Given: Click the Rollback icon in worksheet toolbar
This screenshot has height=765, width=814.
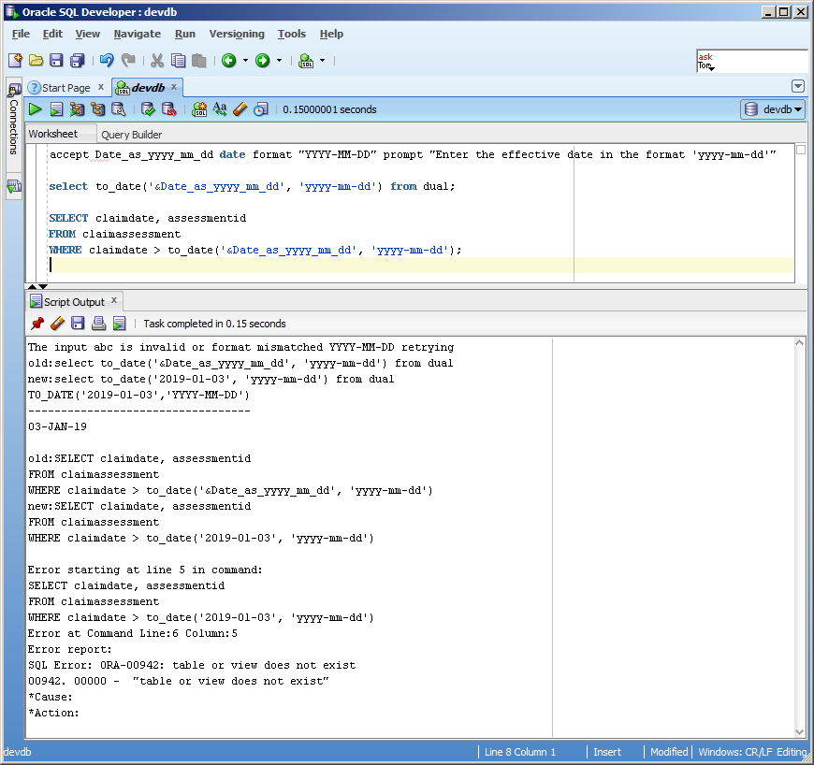Looking at the screenshot, I should (168, 109).
